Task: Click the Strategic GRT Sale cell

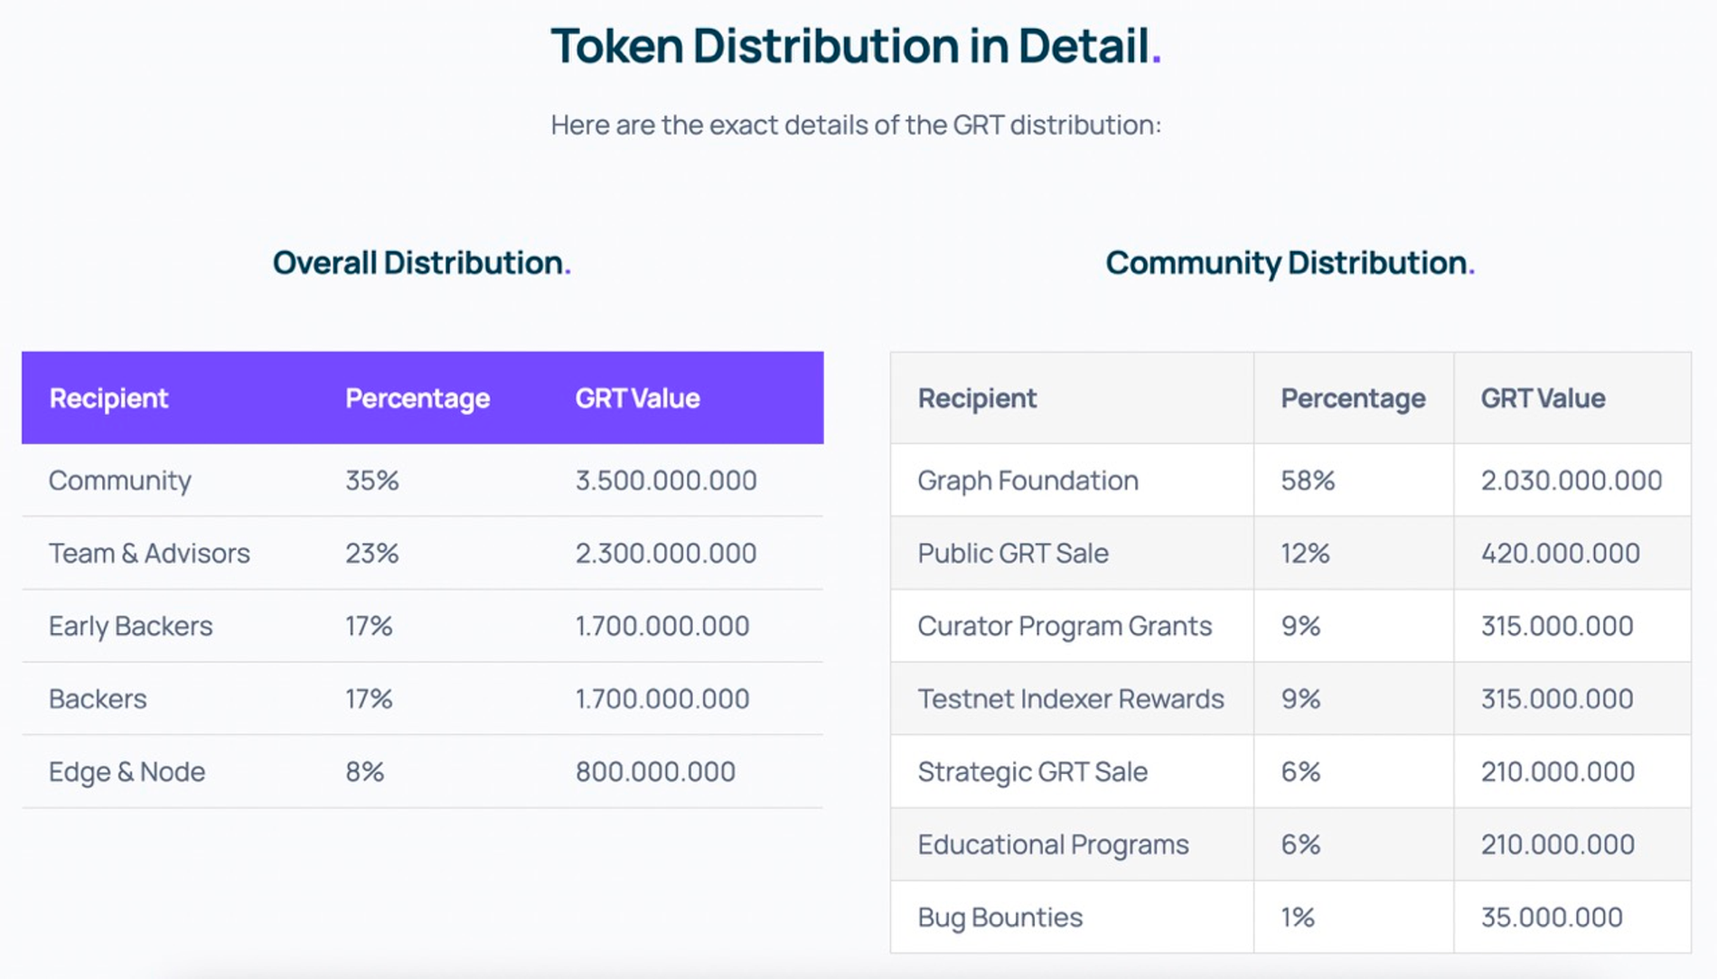Action: (1032, 771)
